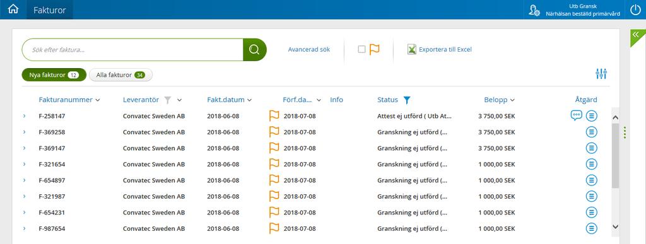Click the Åtgärd column header
The height and width of the screenshot is (244, 646).
tap(586, 100)
